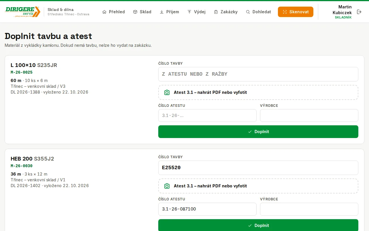
Task: Click the "Doplnit tavbu a atest" page heading
Action: 48,36
